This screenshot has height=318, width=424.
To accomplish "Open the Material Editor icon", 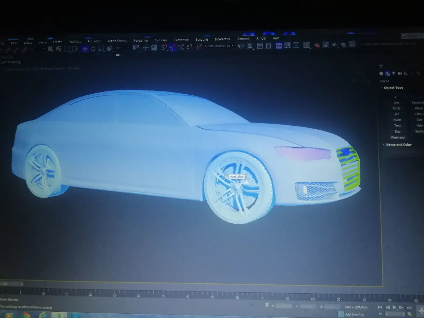I will pos(306,45).
